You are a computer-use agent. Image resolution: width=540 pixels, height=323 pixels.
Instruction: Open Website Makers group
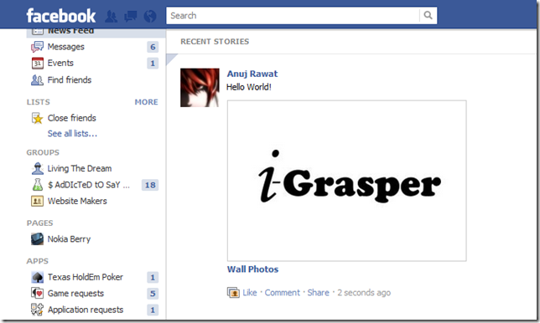pos(77,201)
